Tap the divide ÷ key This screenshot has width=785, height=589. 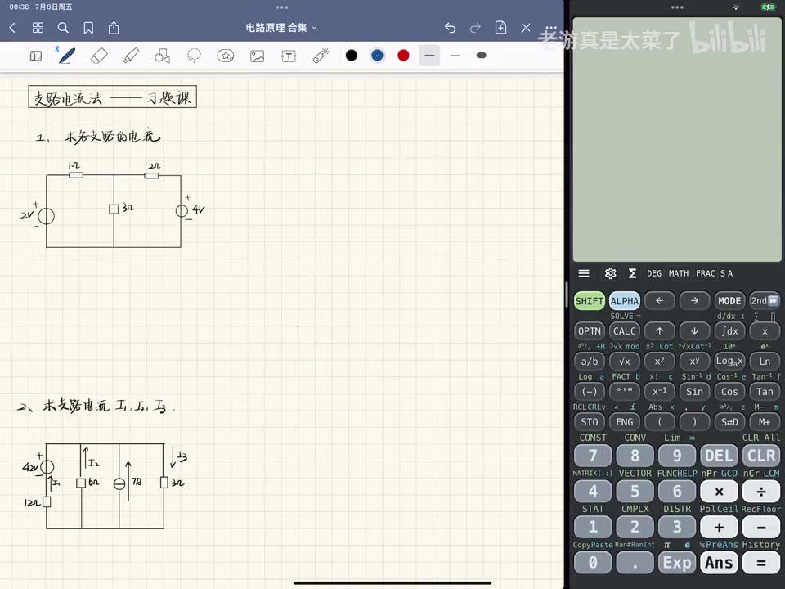761,492
